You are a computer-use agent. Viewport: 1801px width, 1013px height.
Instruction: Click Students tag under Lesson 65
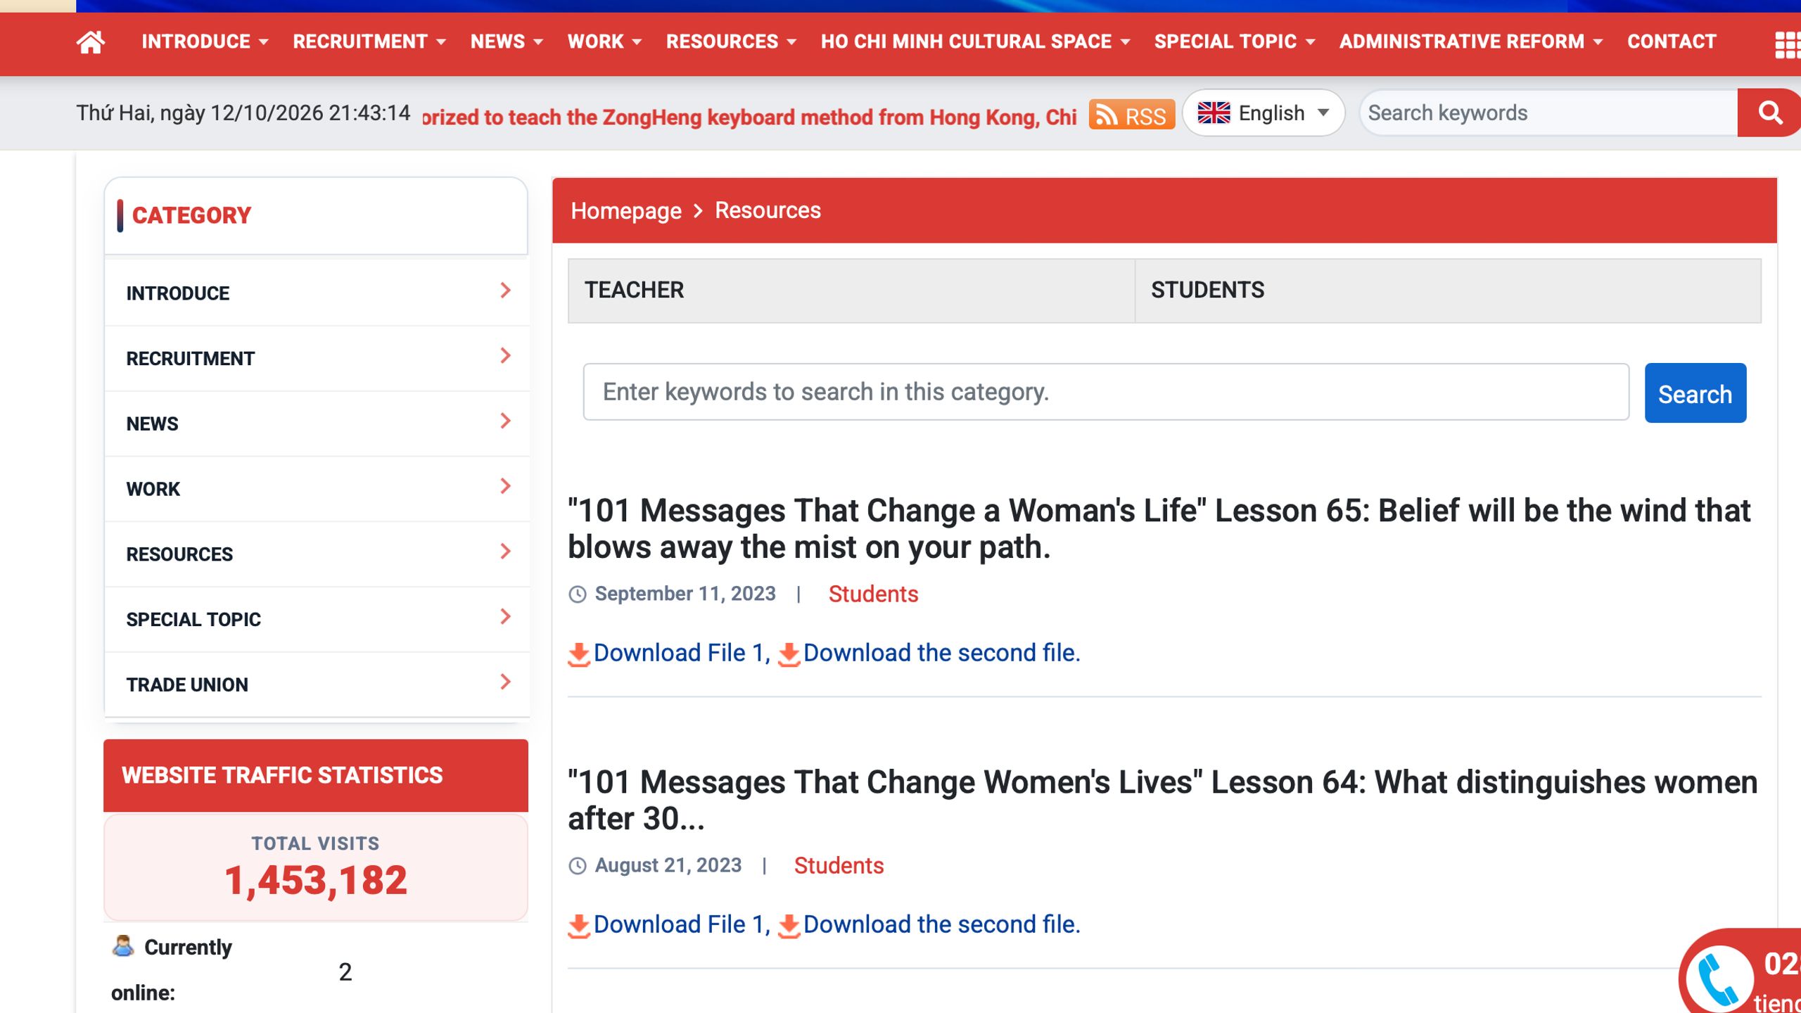(873, 594)
